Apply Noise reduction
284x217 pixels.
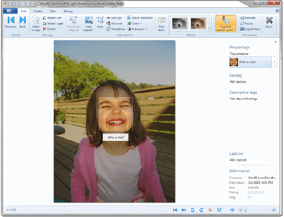tap(140, 18)
